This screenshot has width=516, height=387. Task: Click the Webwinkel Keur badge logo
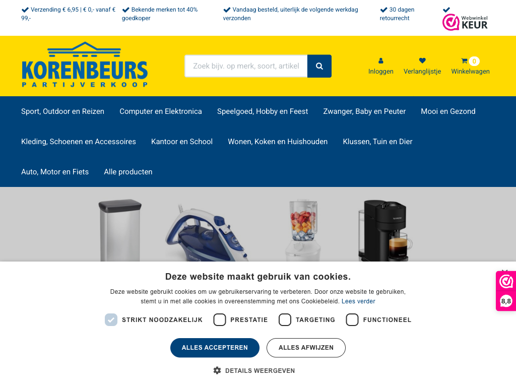coord(465,22)
